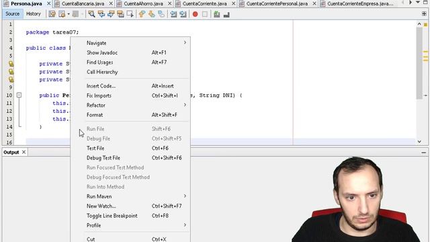430x242 pixels.
Task: Click the Last Edit toolbar icon
Action: (52, 14)
